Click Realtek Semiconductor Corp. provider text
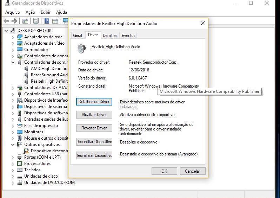 tap(153, 62)
